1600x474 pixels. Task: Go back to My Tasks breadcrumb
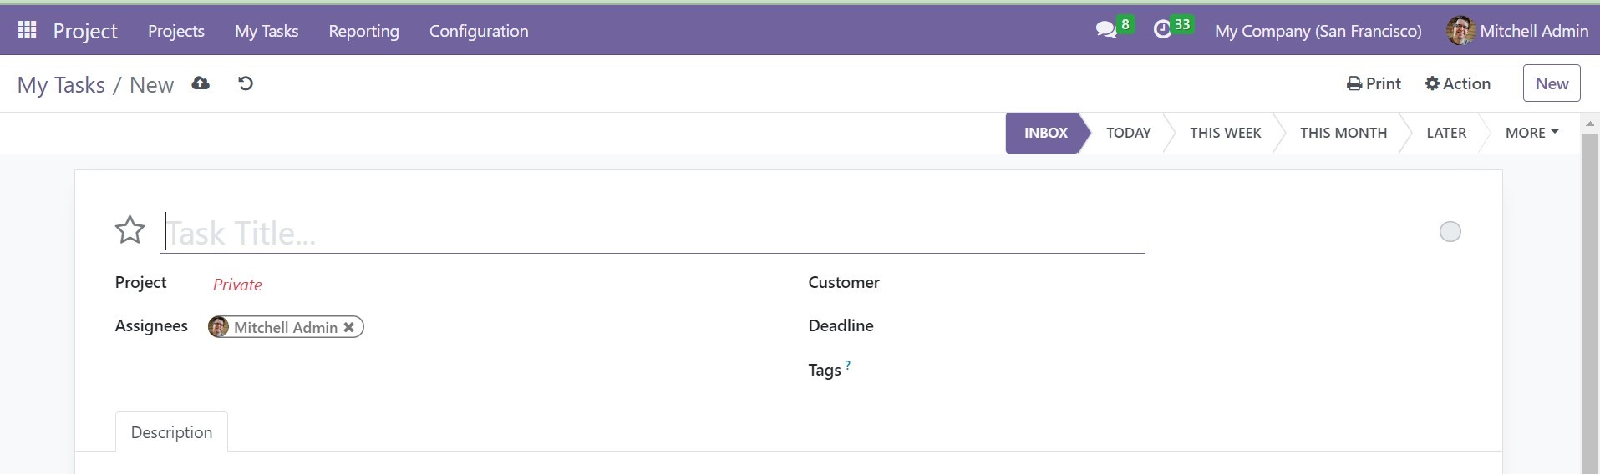tap(61, 84)
